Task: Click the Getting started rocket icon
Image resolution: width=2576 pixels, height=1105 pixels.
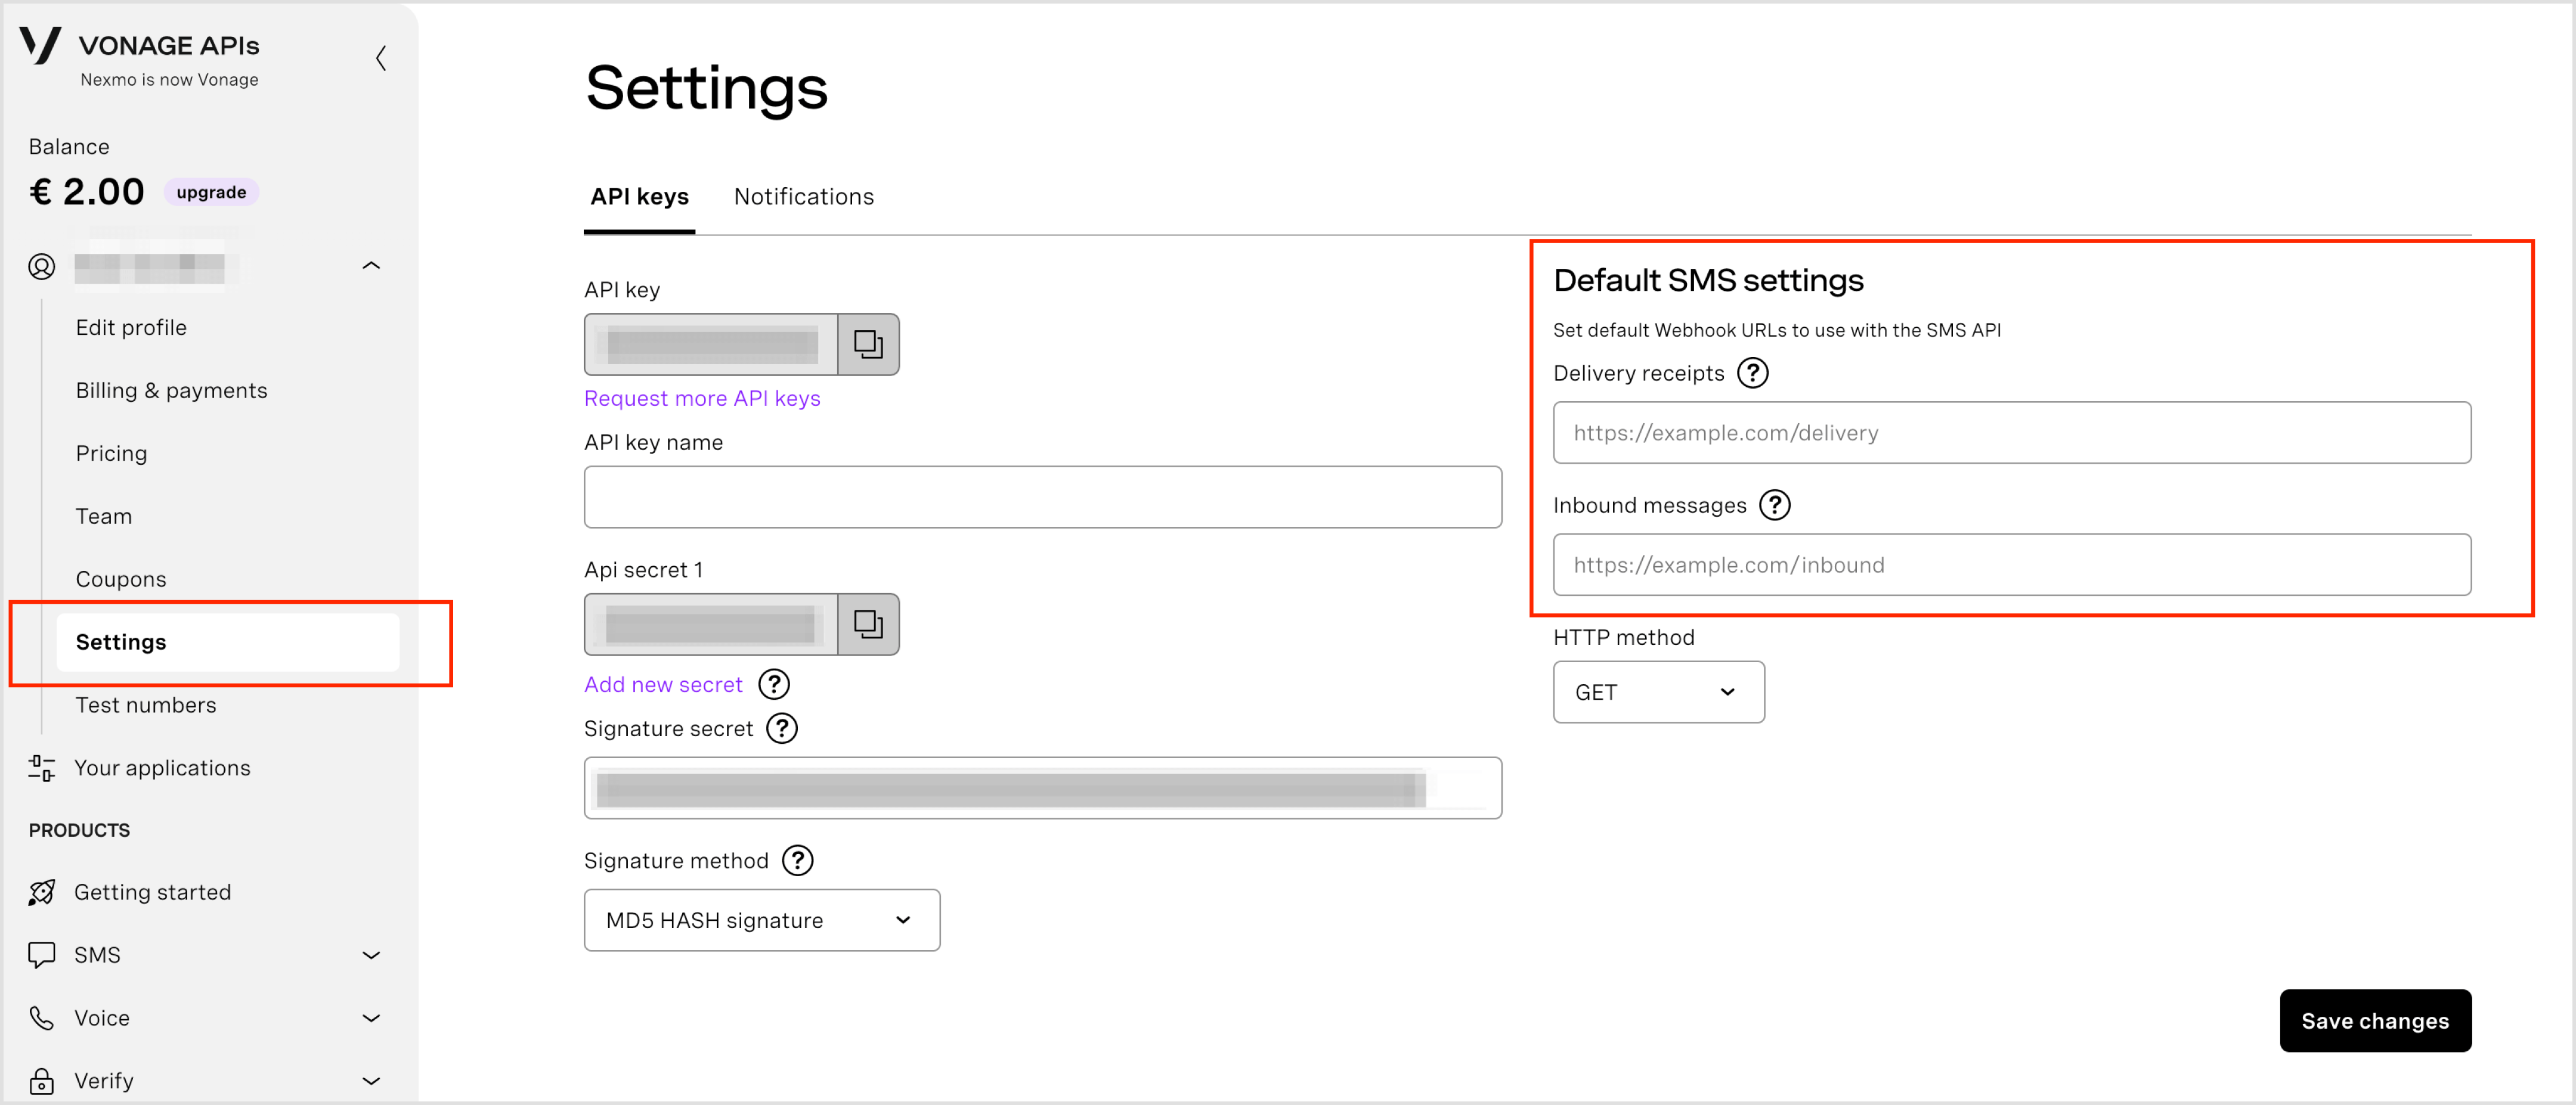Action: tap(43, 892)
